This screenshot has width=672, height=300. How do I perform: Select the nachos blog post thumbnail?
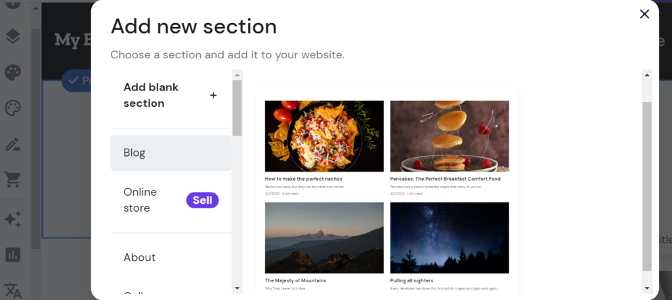click(x=324, y=136)
